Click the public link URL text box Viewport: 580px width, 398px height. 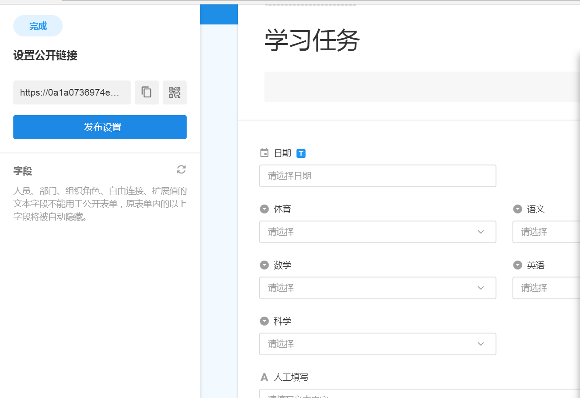[72, 92]
